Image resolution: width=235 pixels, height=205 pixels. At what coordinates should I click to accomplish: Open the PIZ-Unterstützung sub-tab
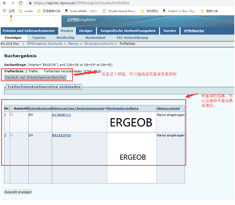click(x=132, y=38)
